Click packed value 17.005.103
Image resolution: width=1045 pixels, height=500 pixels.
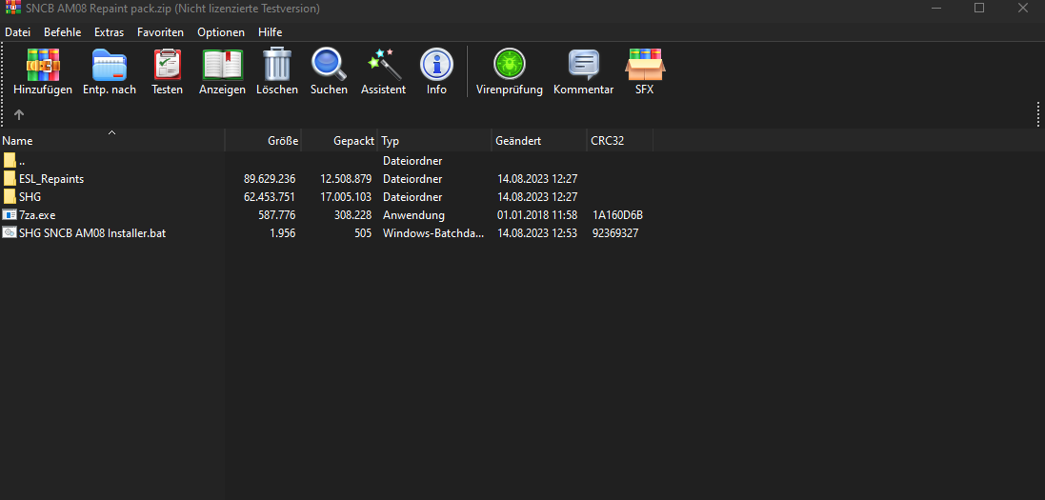pyautogui.click(x=346, y=196)
